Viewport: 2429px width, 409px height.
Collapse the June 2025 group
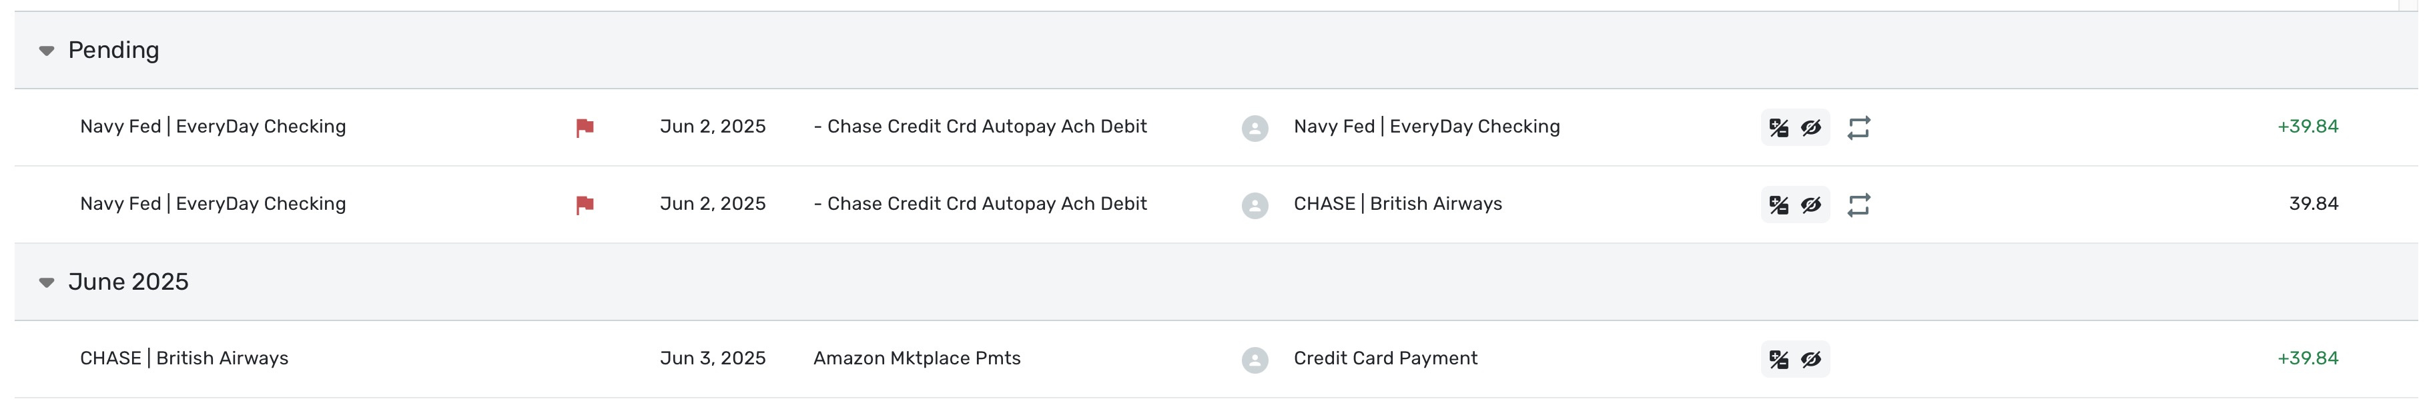pyautogui.click(x=46, y=283)
